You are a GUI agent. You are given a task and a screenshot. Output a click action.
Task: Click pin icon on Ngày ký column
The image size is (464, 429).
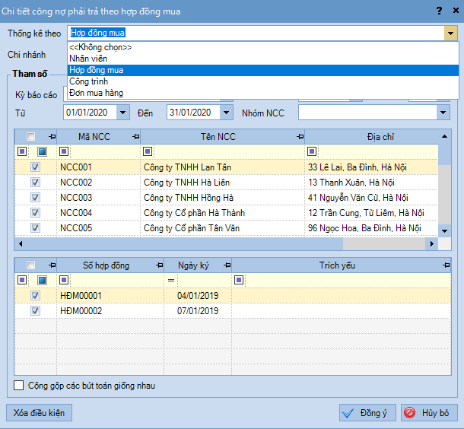[224, 265]
